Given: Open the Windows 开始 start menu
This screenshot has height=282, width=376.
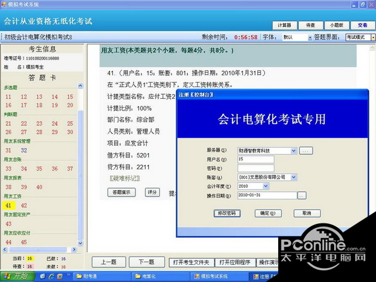Looking at the screenshot, I should (17, 277).
